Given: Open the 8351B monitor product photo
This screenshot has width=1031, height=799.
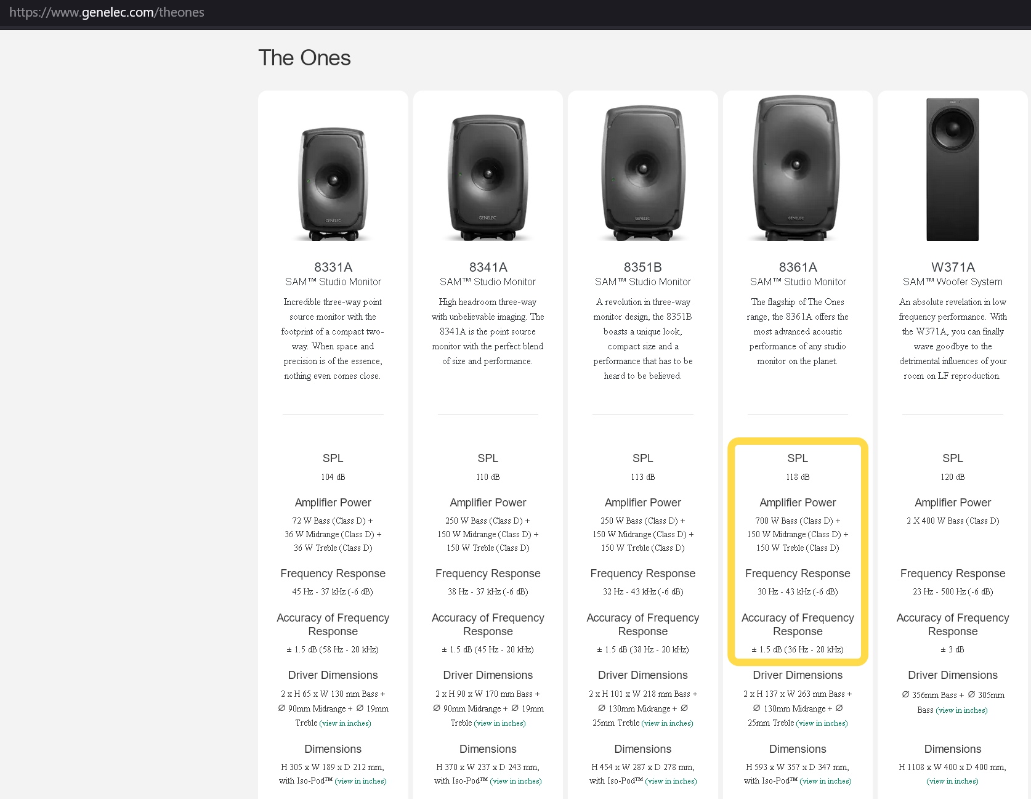Looking at the screenshot, I should click(642, 172).
